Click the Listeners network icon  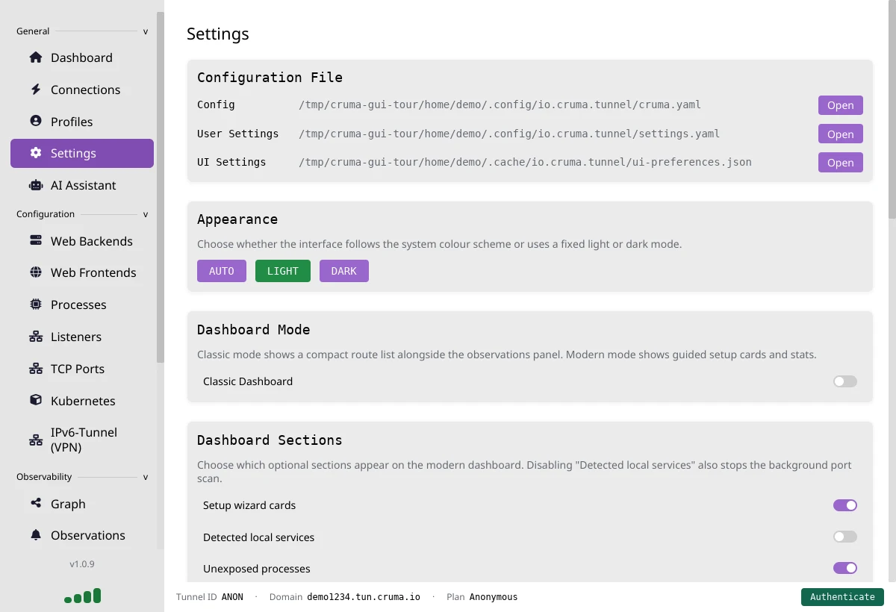(36, 337)
